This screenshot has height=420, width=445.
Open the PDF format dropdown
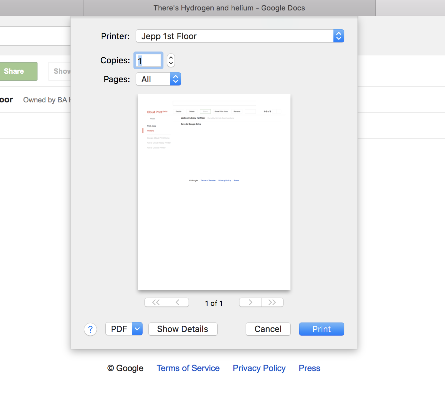click(137, 329)
